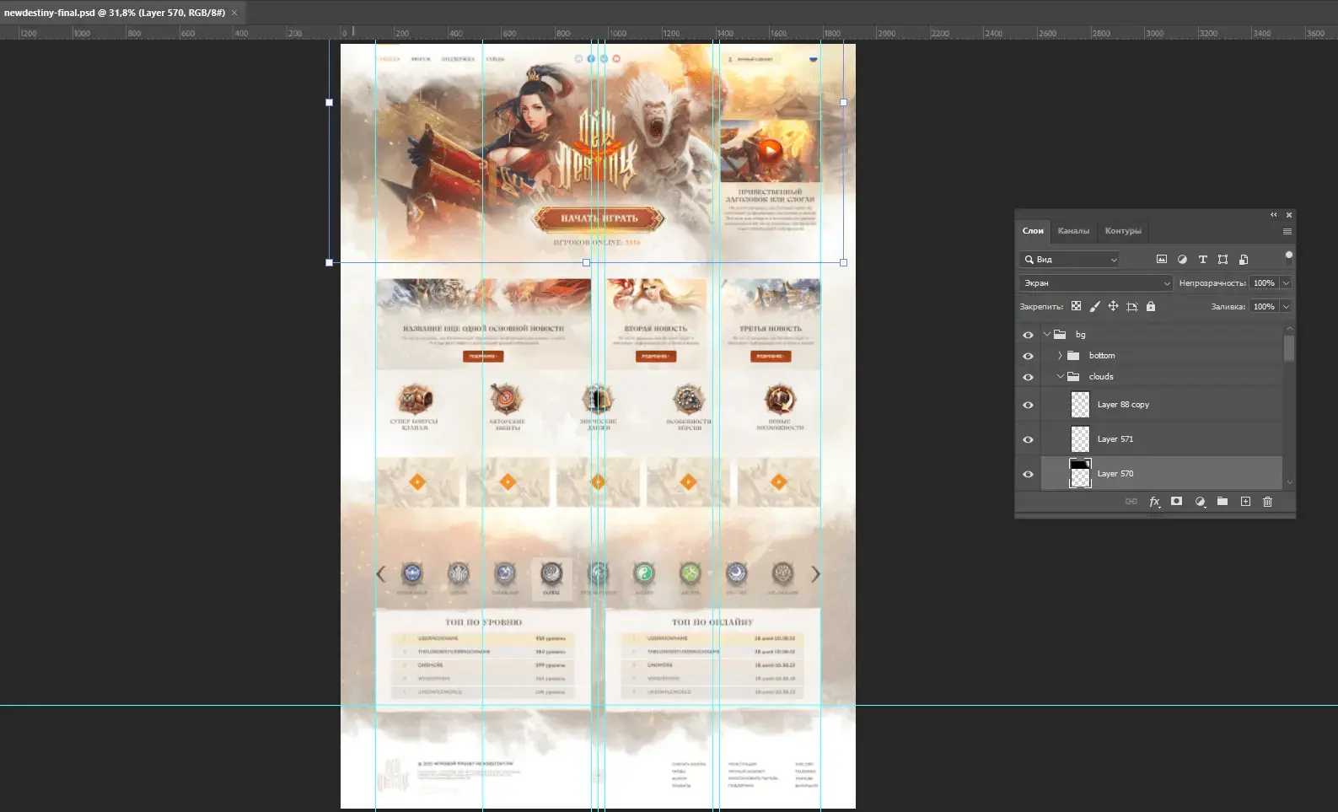Lock artboard nesting icon

click(x=1132, y=306)
